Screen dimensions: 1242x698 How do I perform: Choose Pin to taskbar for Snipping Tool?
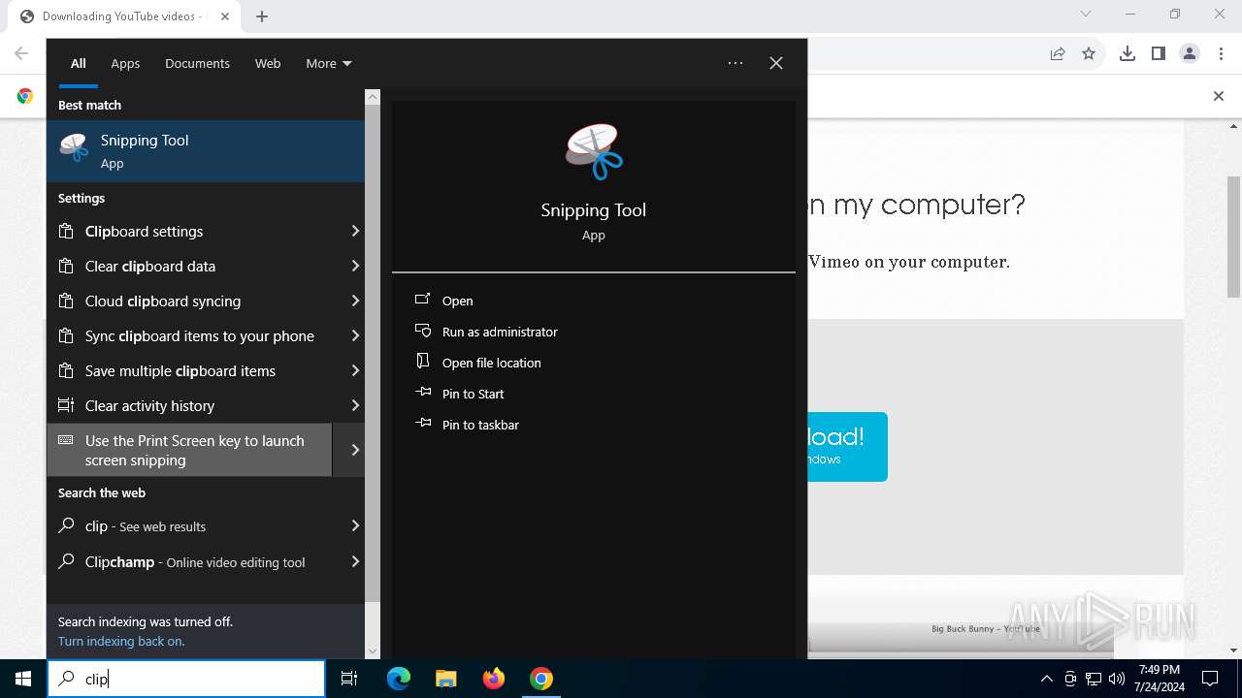pyautogui.click(x=480, y=425)
